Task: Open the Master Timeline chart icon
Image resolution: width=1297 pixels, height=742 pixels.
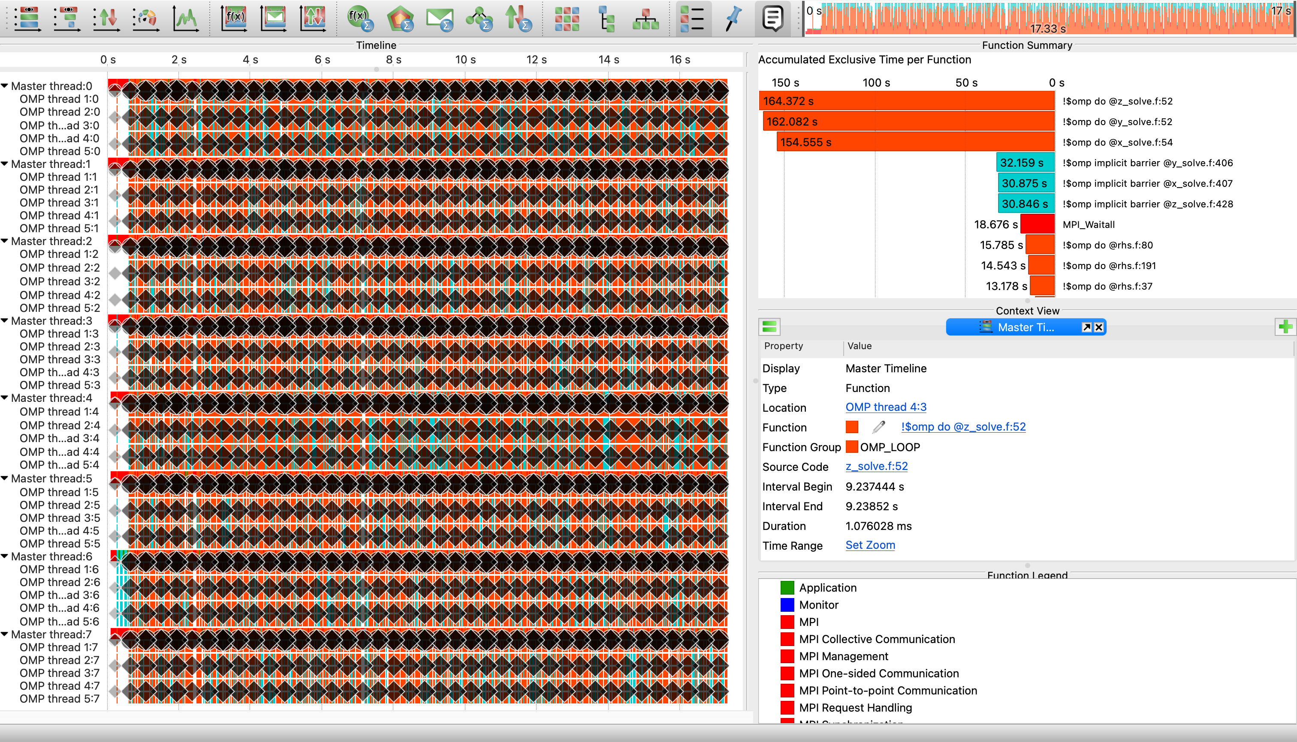Action: (x=27, y=18)
